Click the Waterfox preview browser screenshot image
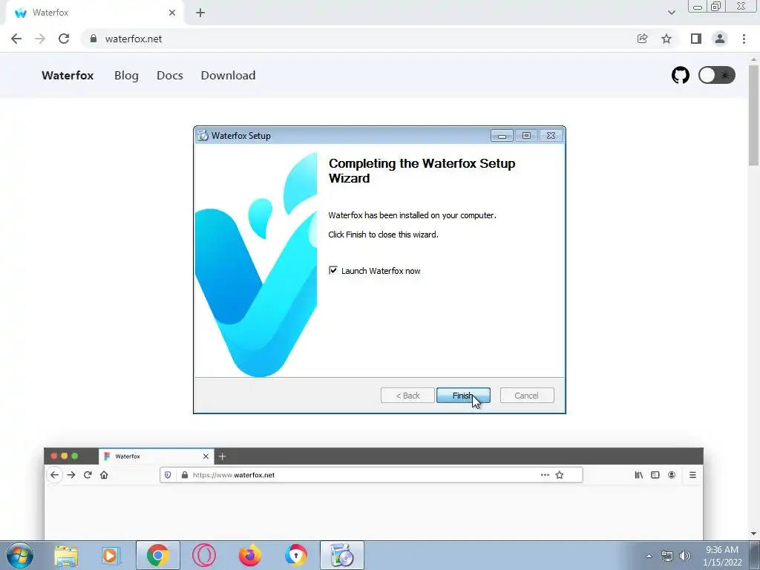 point(373,494)
